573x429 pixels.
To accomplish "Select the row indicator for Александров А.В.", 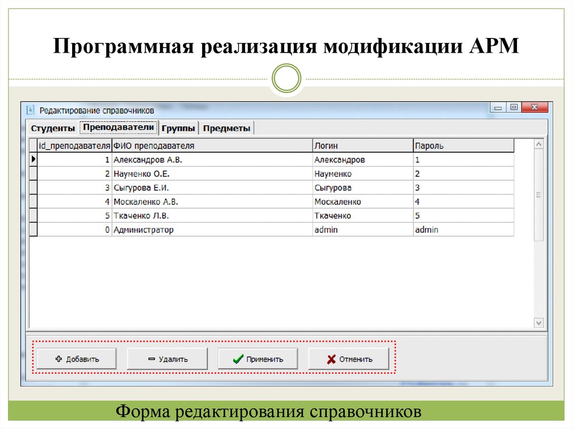I will (x=33, y=159).
